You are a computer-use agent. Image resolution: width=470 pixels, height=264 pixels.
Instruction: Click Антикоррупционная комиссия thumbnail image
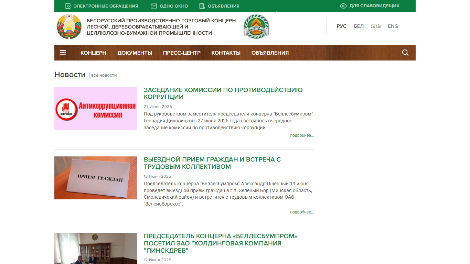96,108
